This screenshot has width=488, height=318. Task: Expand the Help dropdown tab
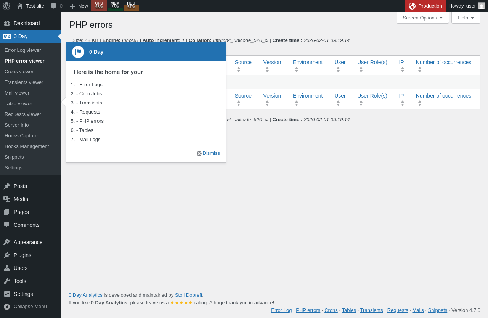(466, 18)
